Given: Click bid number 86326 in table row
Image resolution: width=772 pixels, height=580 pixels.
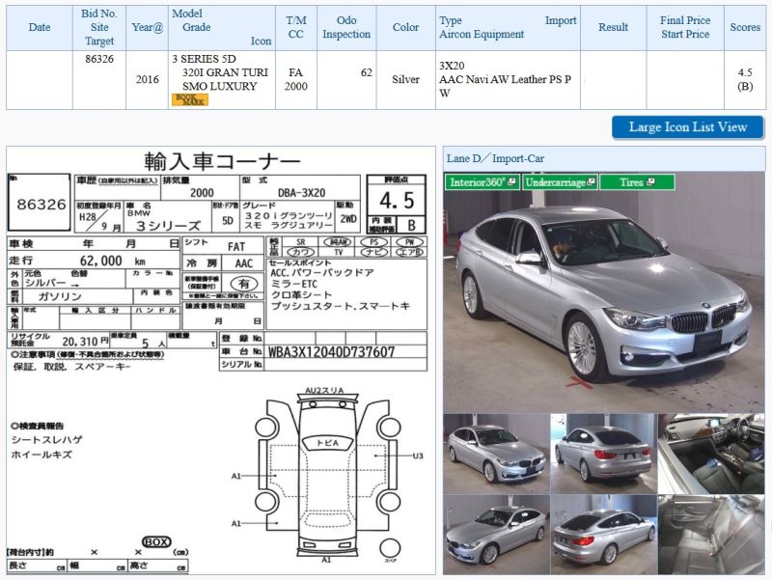Looking at the screenshot, I should (x=99, y=59).
